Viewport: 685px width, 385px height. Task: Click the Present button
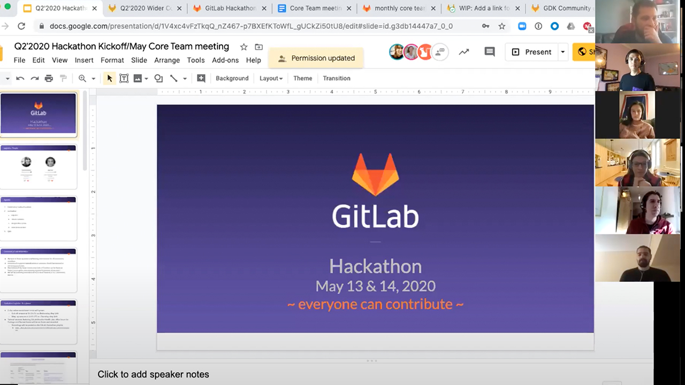point(531,52)
